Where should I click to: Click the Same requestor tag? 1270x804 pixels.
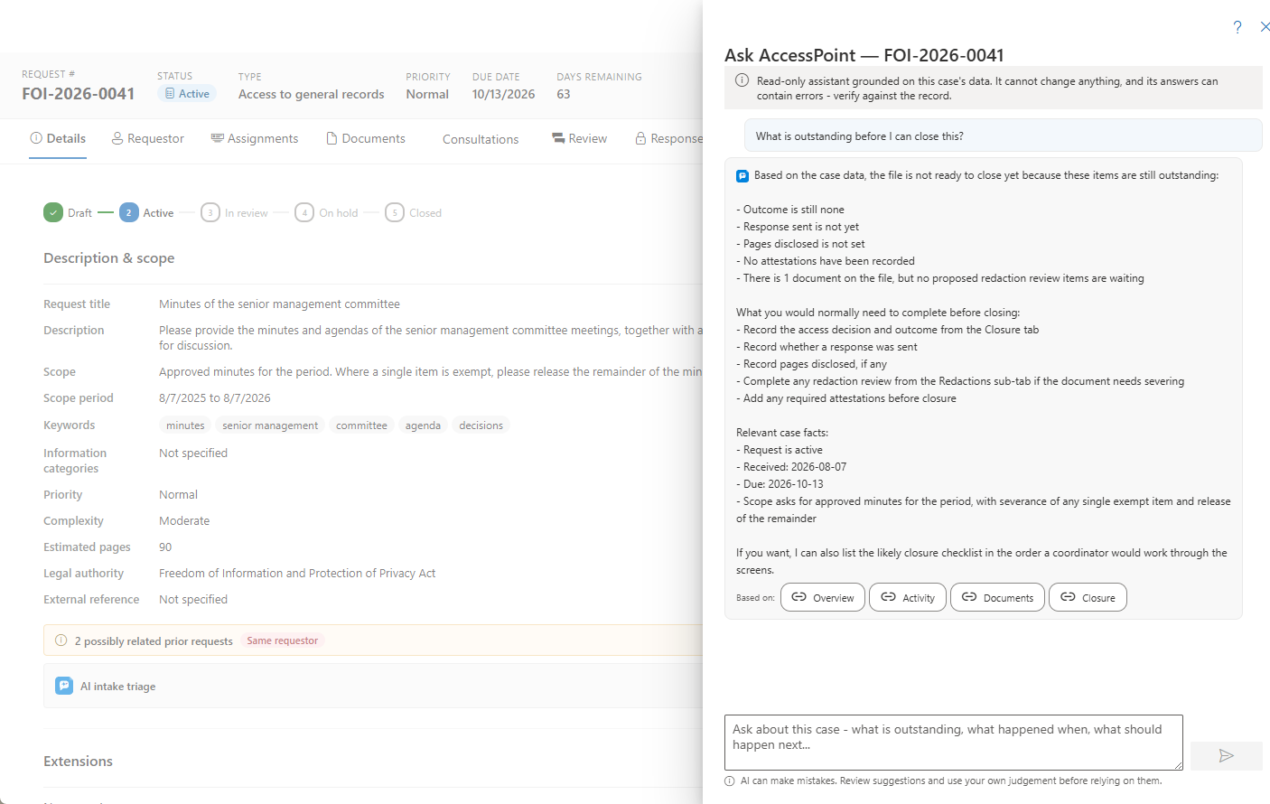coord(283,640)
